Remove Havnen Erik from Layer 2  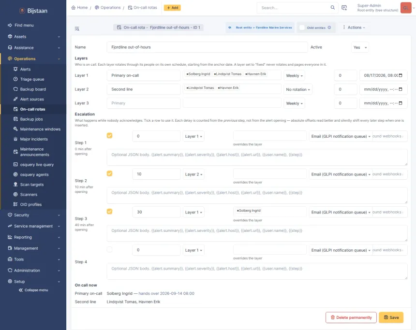[219, 88]
